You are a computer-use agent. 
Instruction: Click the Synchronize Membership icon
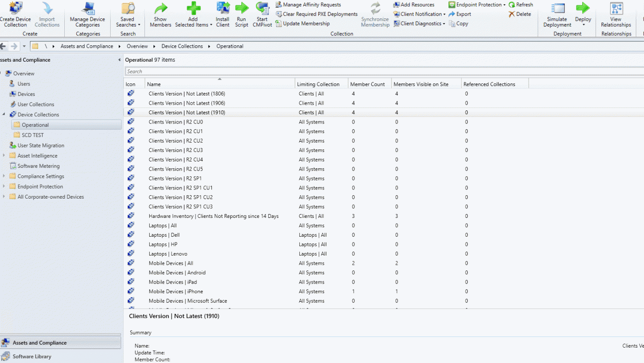click(x=375, y=14)
